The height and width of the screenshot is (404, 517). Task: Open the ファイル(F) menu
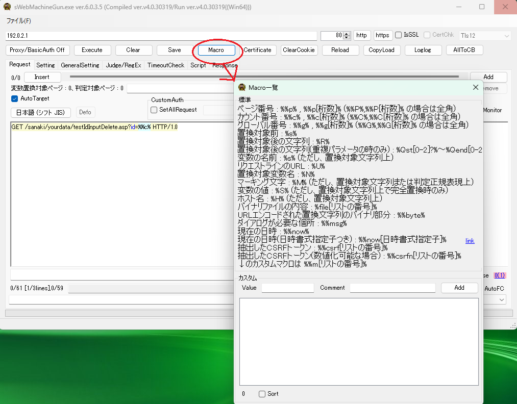point(19,21)
